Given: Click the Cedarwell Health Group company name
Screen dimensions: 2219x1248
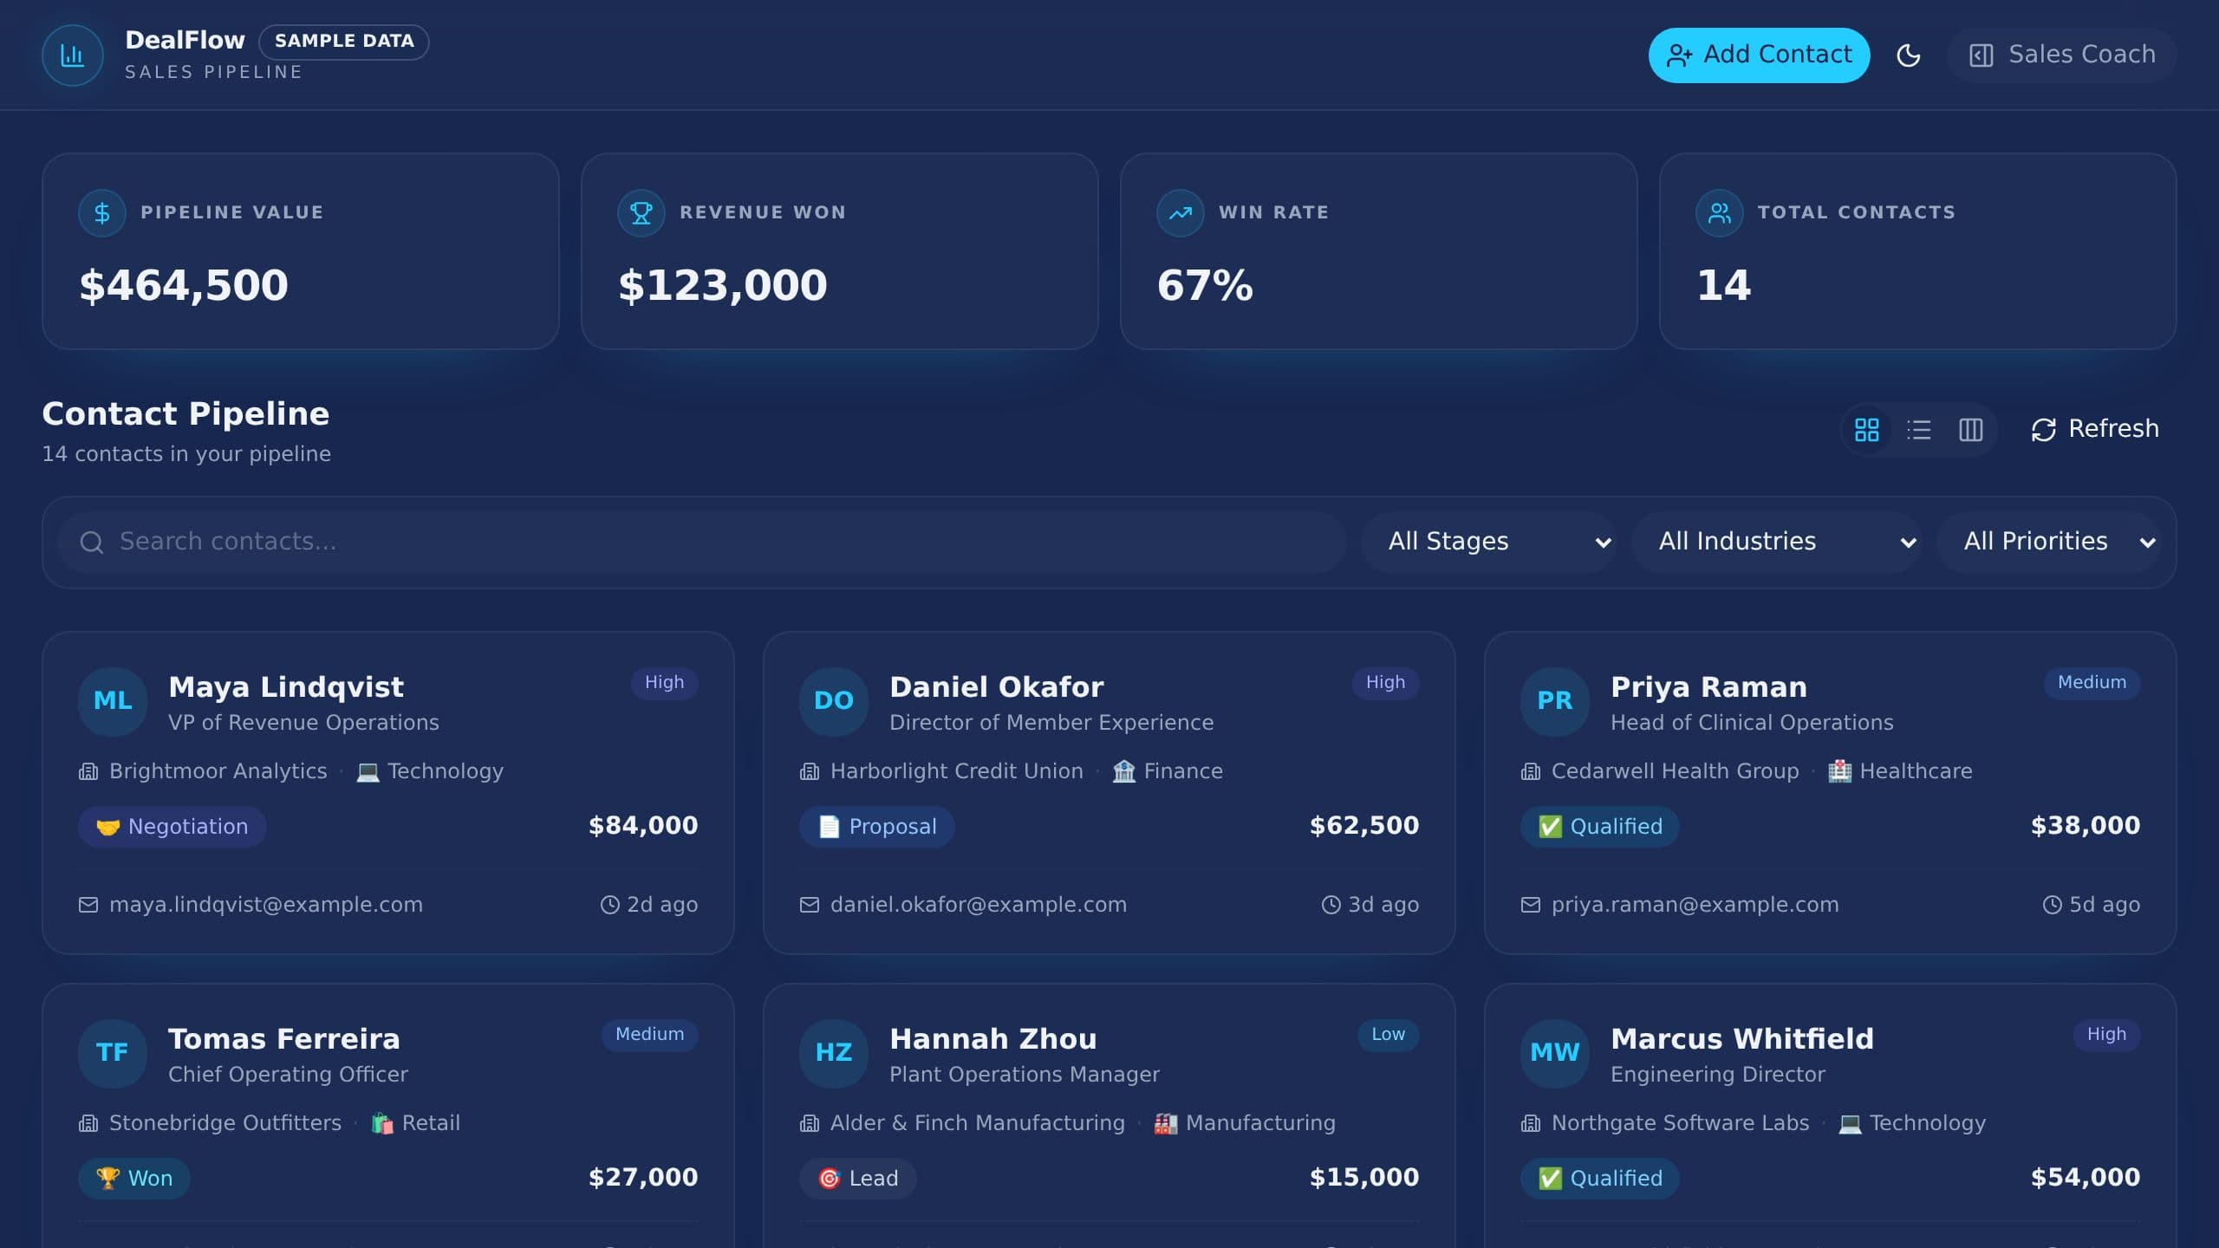Looking at the screenshot, I should [x=1675, y=771].
